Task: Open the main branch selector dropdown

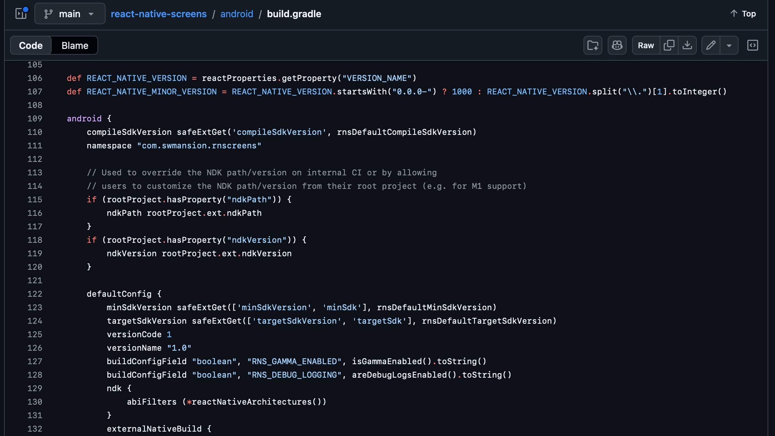Action: 70,13
